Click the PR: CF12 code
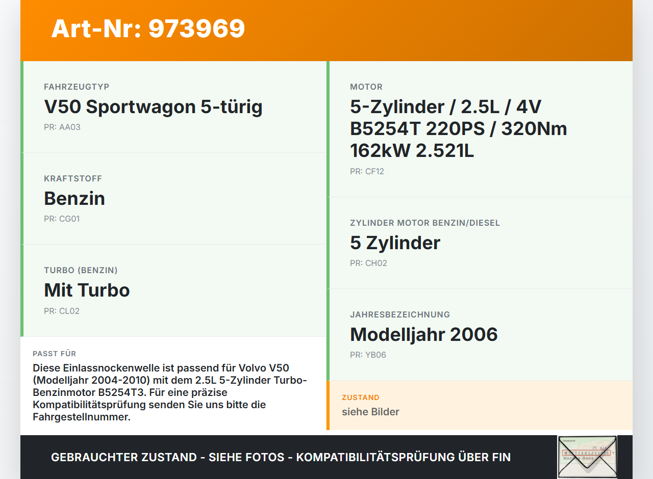This screenshot has width=653, height=479. click(x=366, y=171)
